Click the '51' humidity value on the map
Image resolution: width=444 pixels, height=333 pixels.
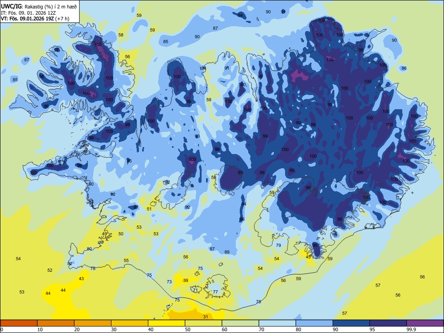(x=149, y=209)
